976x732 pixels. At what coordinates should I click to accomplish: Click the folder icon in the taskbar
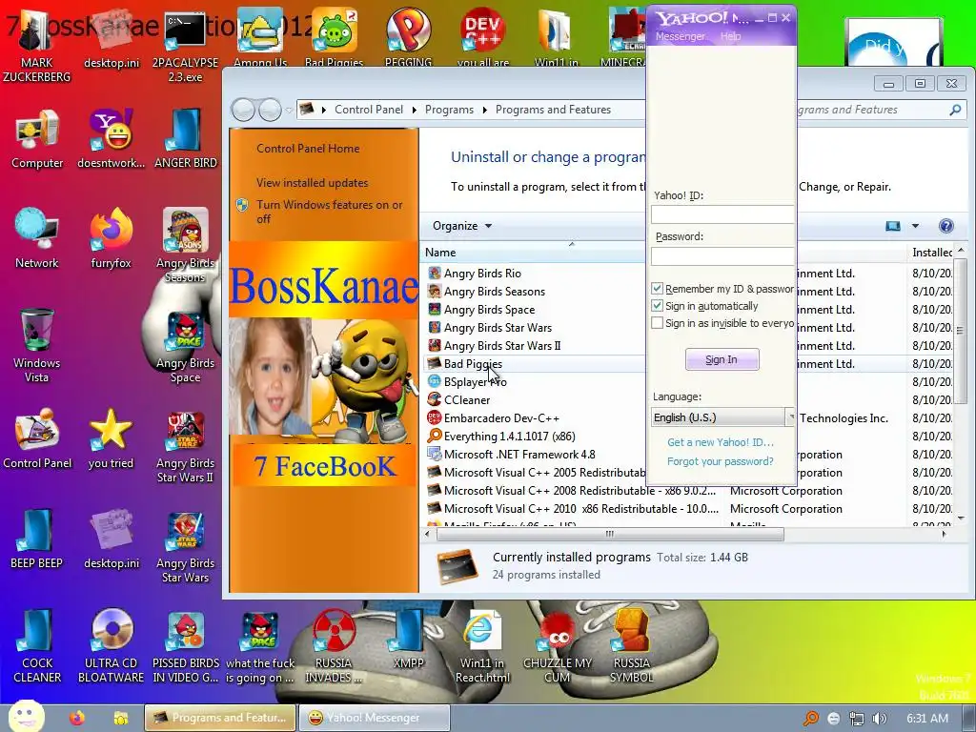click(121, 719)
